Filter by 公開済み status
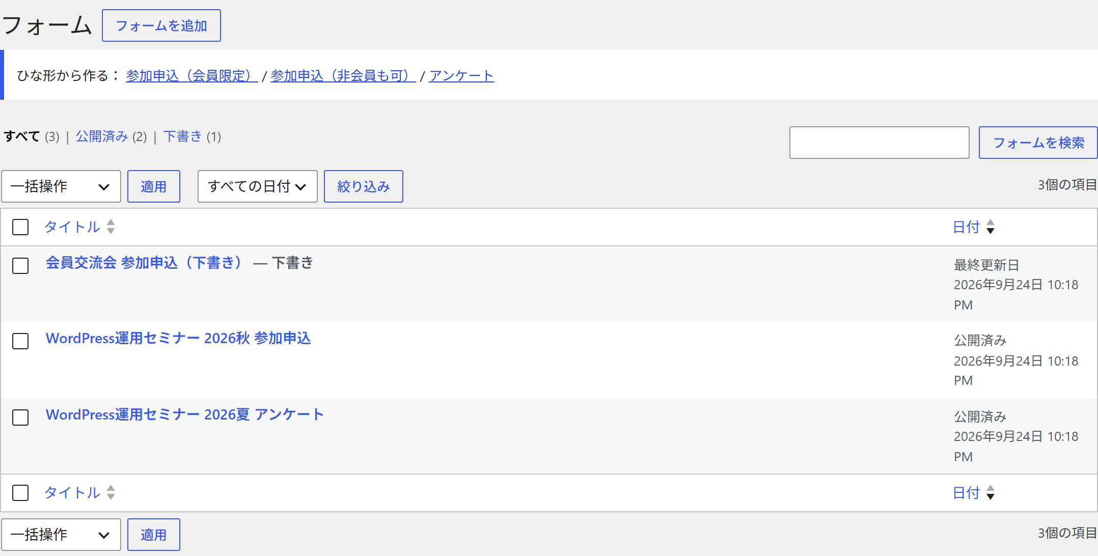The height and width of the screenshot is (556, 1098). (x=102, y=136)
